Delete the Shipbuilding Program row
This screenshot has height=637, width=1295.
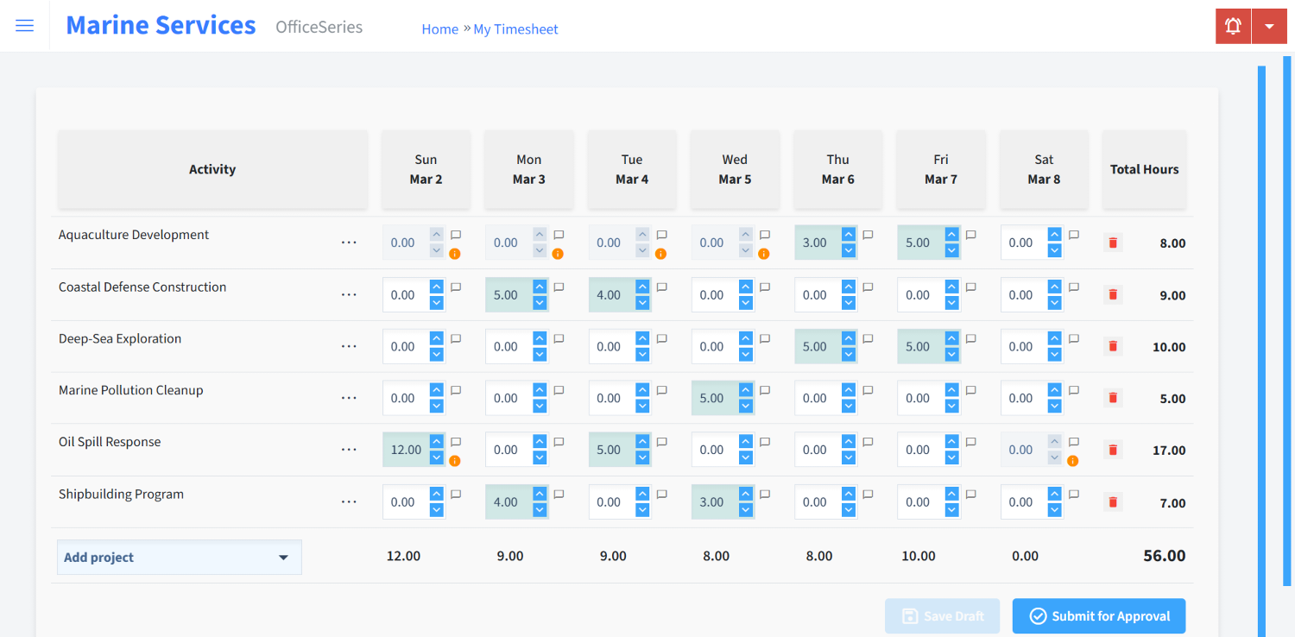click(x=1113, y=502)
